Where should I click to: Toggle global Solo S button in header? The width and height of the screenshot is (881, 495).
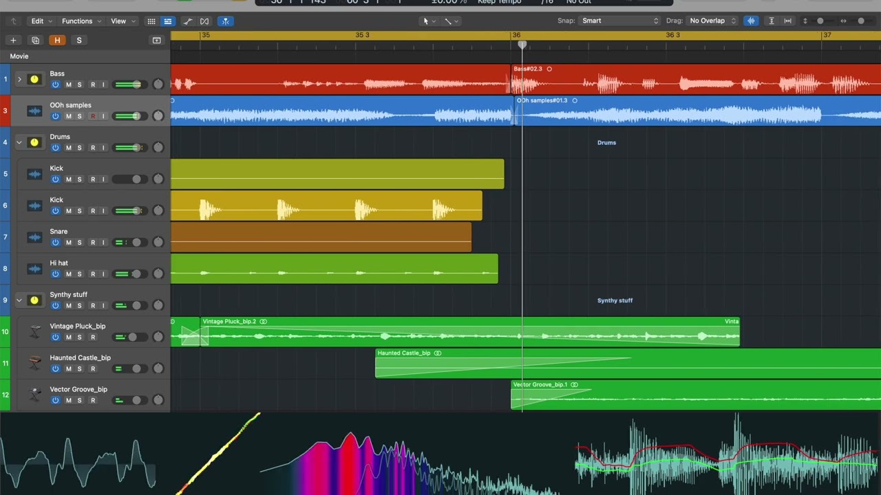79,41
